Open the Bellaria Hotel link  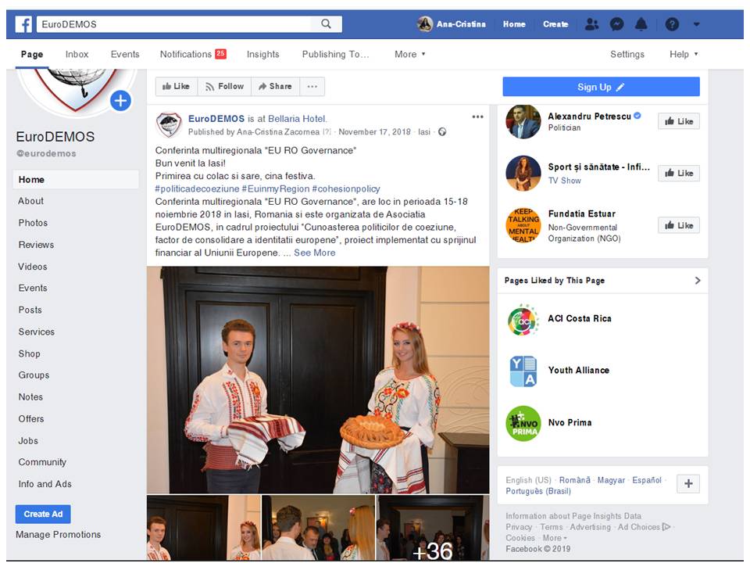coord(297,119)
